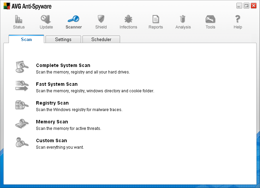The image size is (260, 188).
Task: Switch to the Settings tab
Action: (x=63, y=39)
